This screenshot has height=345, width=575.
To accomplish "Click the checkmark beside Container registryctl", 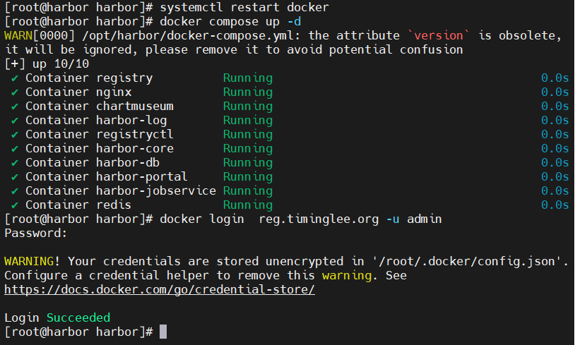I will (x=15, y=135).
